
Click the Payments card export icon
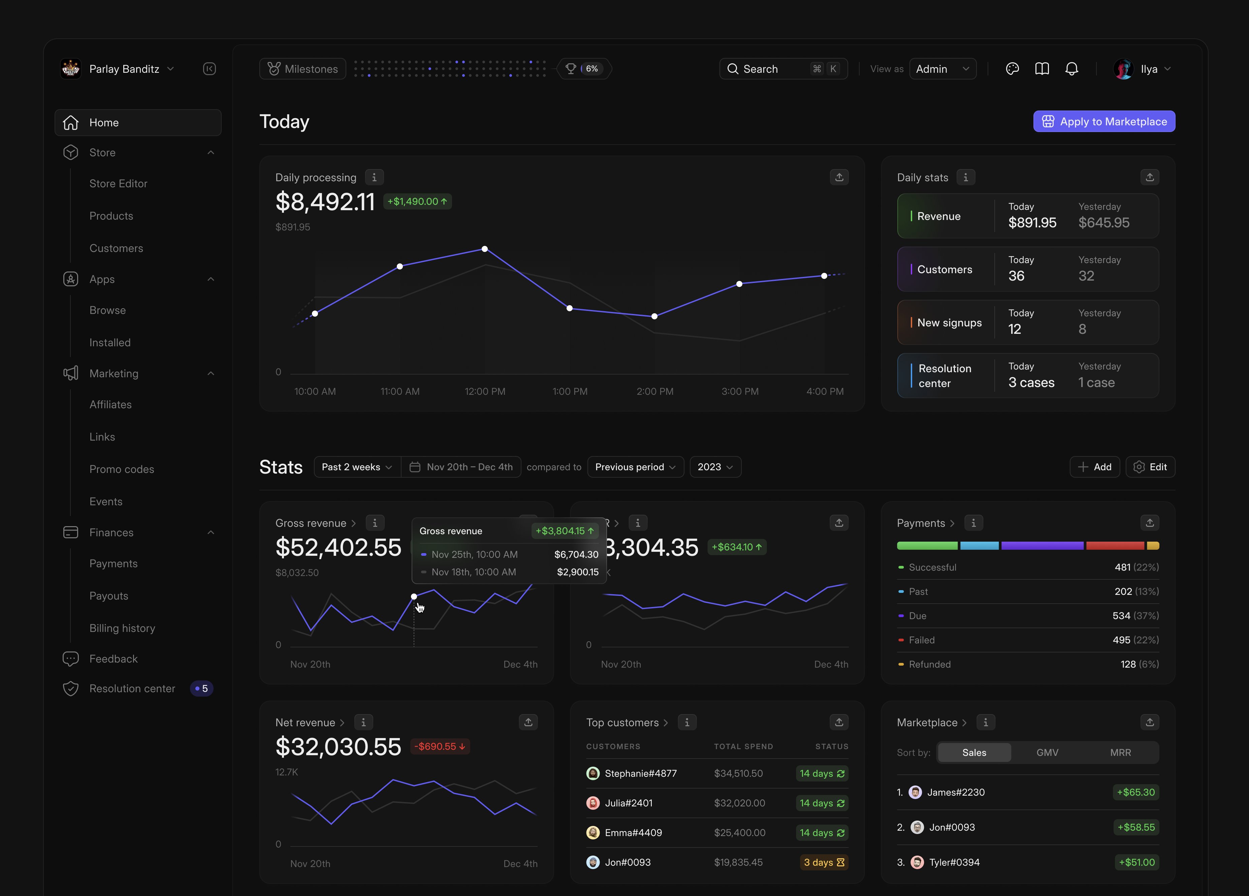tap(1149, 523)
